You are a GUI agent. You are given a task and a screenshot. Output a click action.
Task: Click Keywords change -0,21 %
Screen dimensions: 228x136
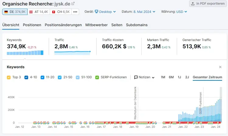[x=32, y=47]
